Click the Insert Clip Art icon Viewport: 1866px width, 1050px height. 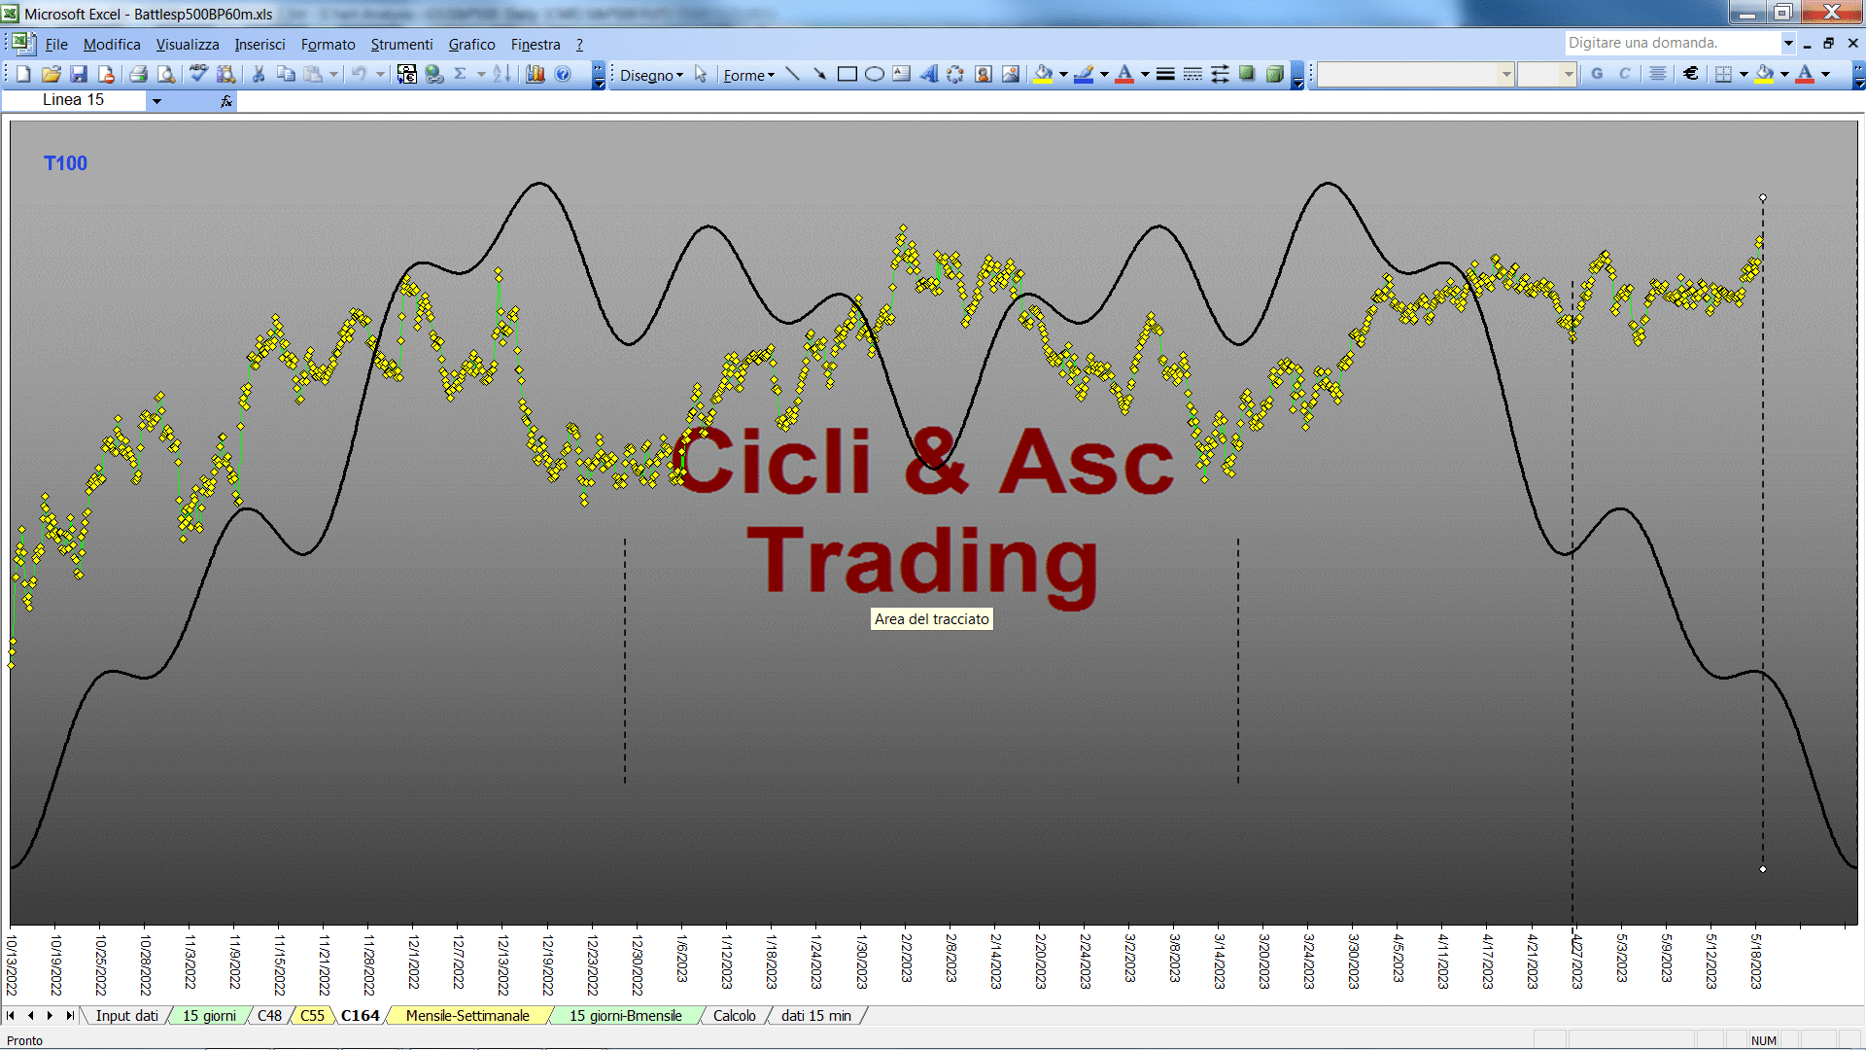[984, 75]
